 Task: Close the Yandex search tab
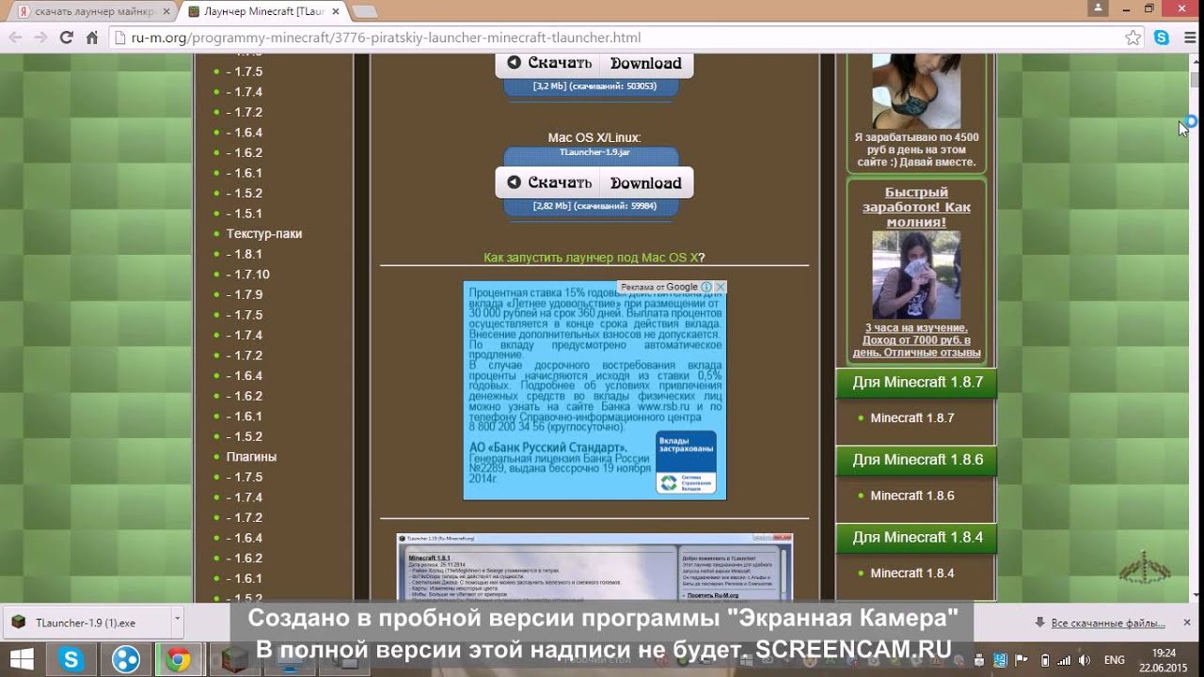[x=166, y=12]
